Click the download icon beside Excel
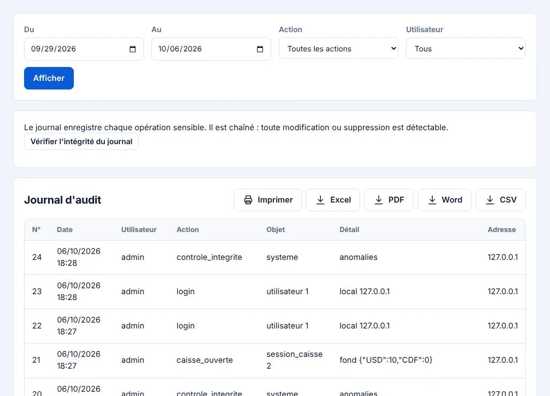The image size is (550, 396). tap(320, 200)
